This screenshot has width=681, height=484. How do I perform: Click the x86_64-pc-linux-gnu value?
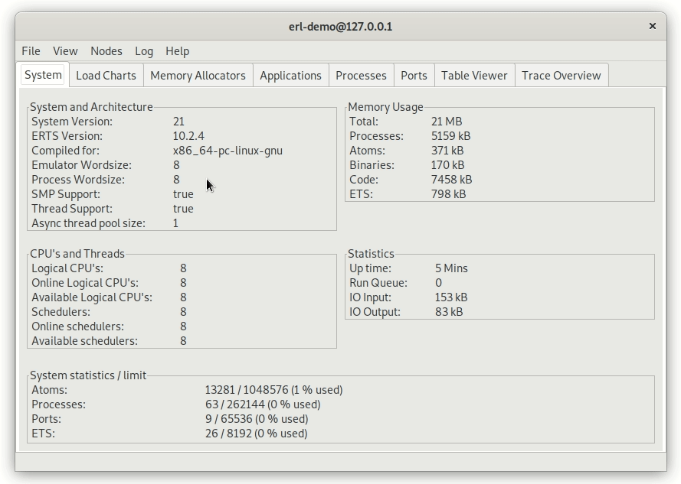pyautogui.click(x=228, y=151)
